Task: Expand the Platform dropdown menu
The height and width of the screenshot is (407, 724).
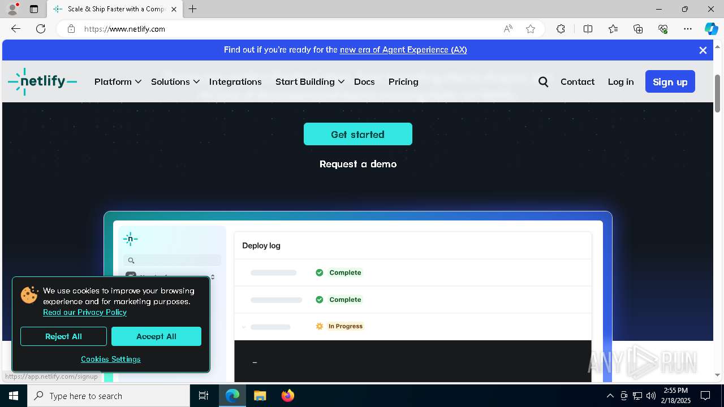Action: pyautogui.click(x=118, y=82)
